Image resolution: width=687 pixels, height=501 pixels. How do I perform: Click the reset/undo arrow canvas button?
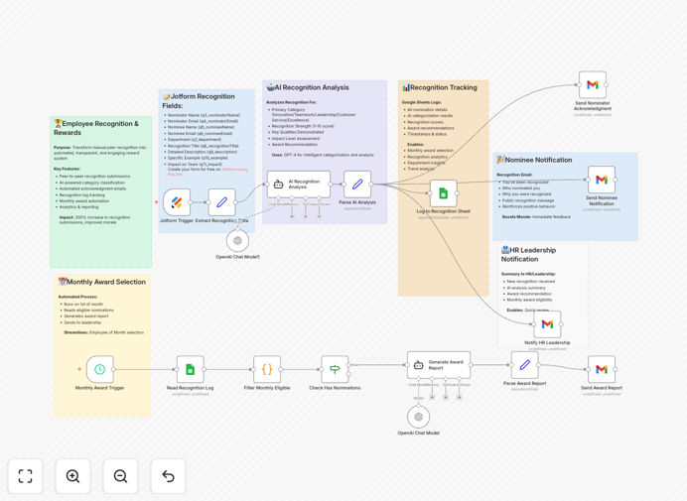pyautogui.click(x=168, y=476)
